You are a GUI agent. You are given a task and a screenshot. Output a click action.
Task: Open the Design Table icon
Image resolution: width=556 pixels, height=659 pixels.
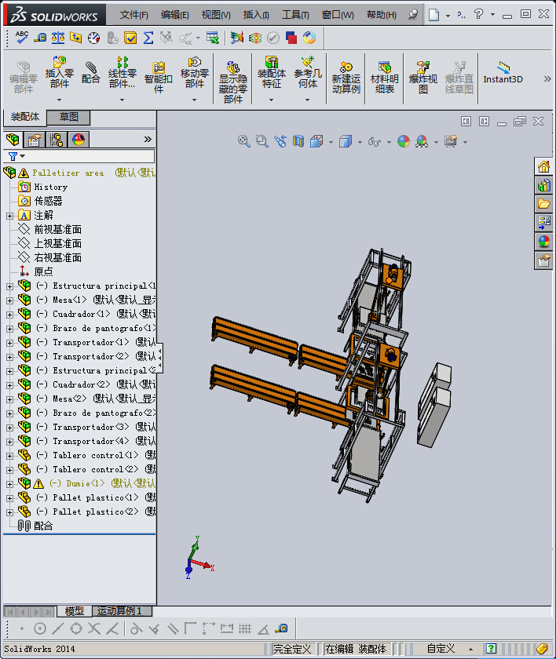tap(212, 38)
